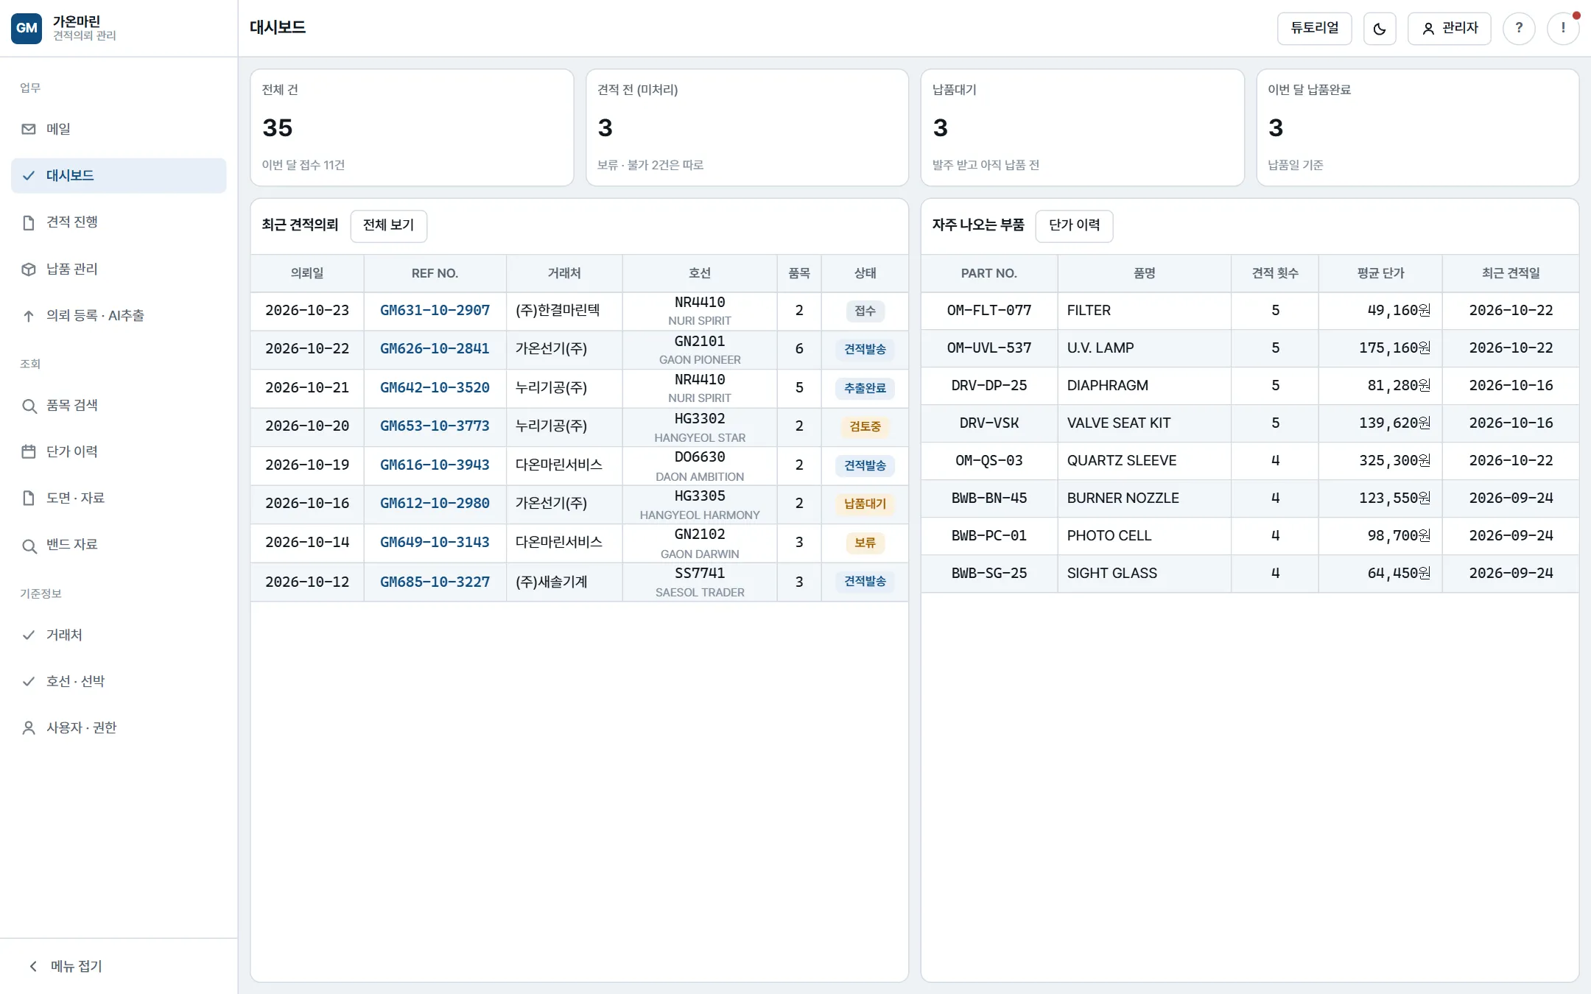Select 대시보드 in the sidebar
1591x994 pixels.
tap(119, 175)
